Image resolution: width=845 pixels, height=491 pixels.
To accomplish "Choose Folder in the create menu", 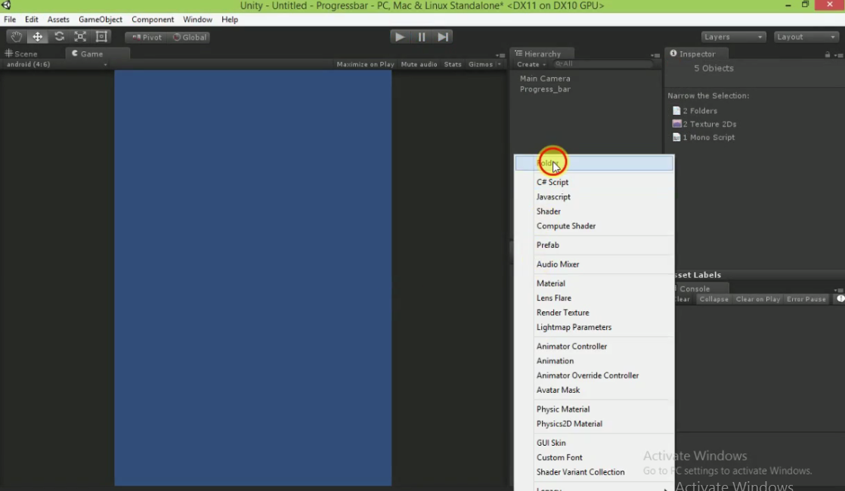I will tap(594, 163).
